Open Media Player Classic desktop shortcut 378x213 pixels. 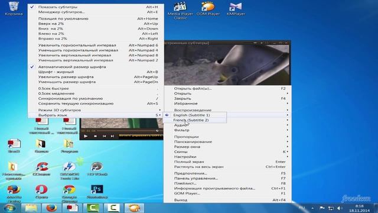(x=180, y=11)
